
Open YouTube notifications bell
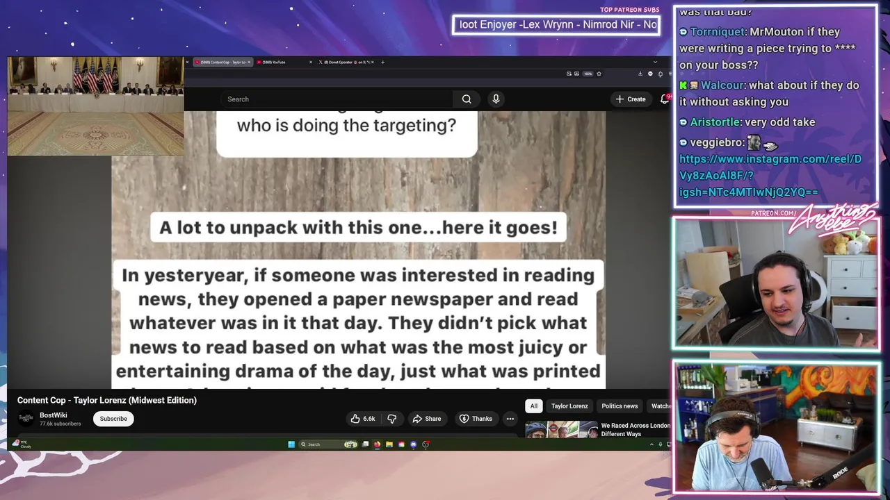pyautogui.click(x=665, y=99)
